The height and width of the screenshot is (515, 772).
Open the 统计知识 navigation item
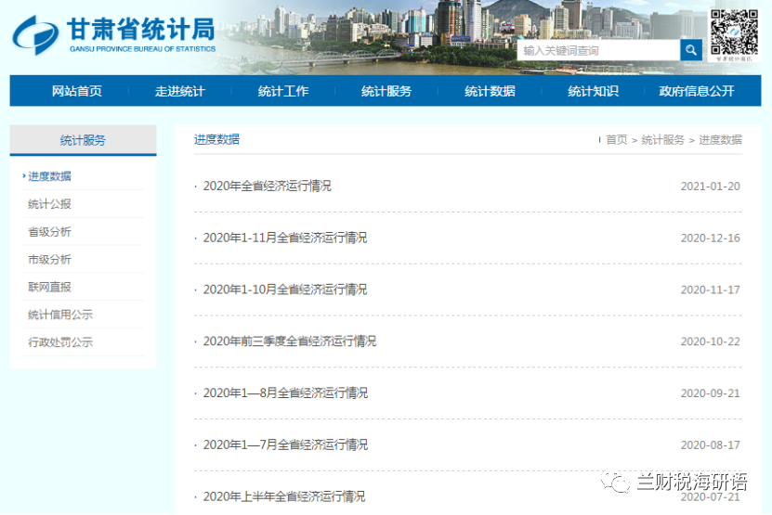593,91
